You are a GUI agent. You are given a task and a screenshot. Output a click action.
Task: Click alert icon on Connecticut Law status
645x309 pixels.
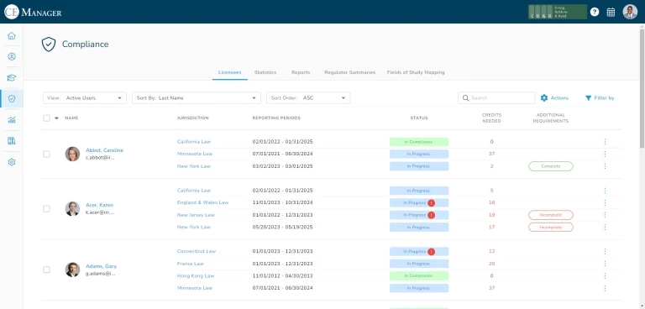[431, 251]
